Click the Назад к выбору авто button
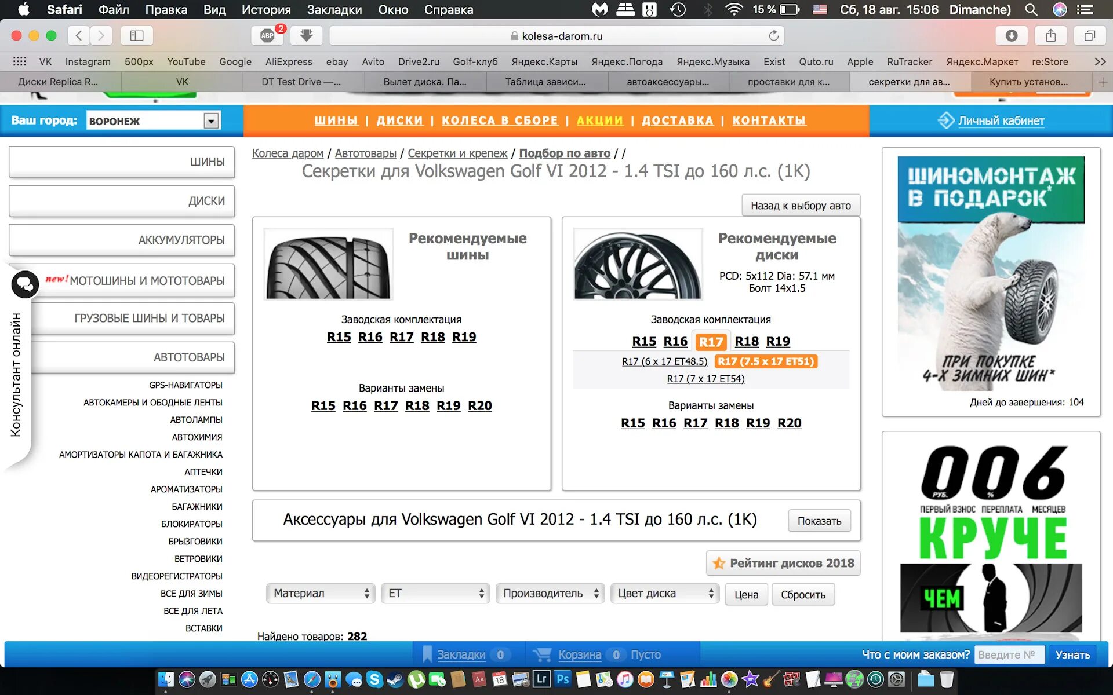 tap(800, 206)
